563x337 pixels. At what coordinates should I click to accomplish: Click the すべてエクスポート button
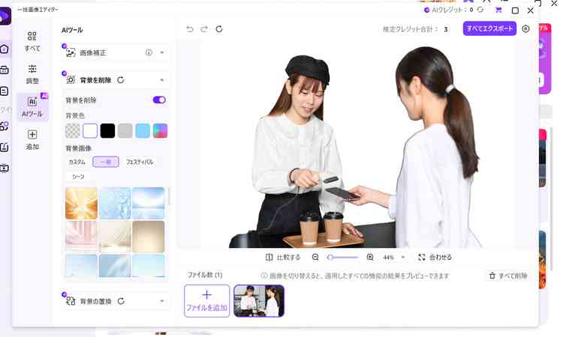[x=489, y=28]
